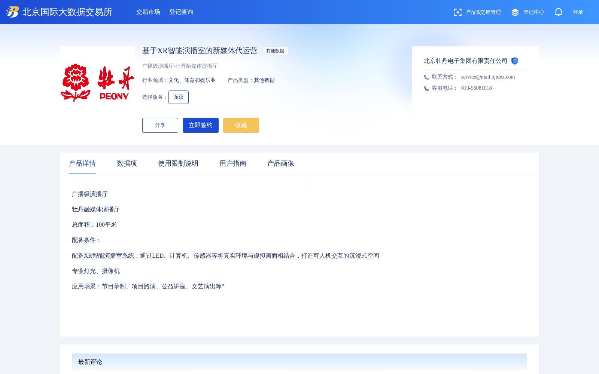Go to 登记中心
Viewport: 599px width, 374px height.
(x=534, y=12)
